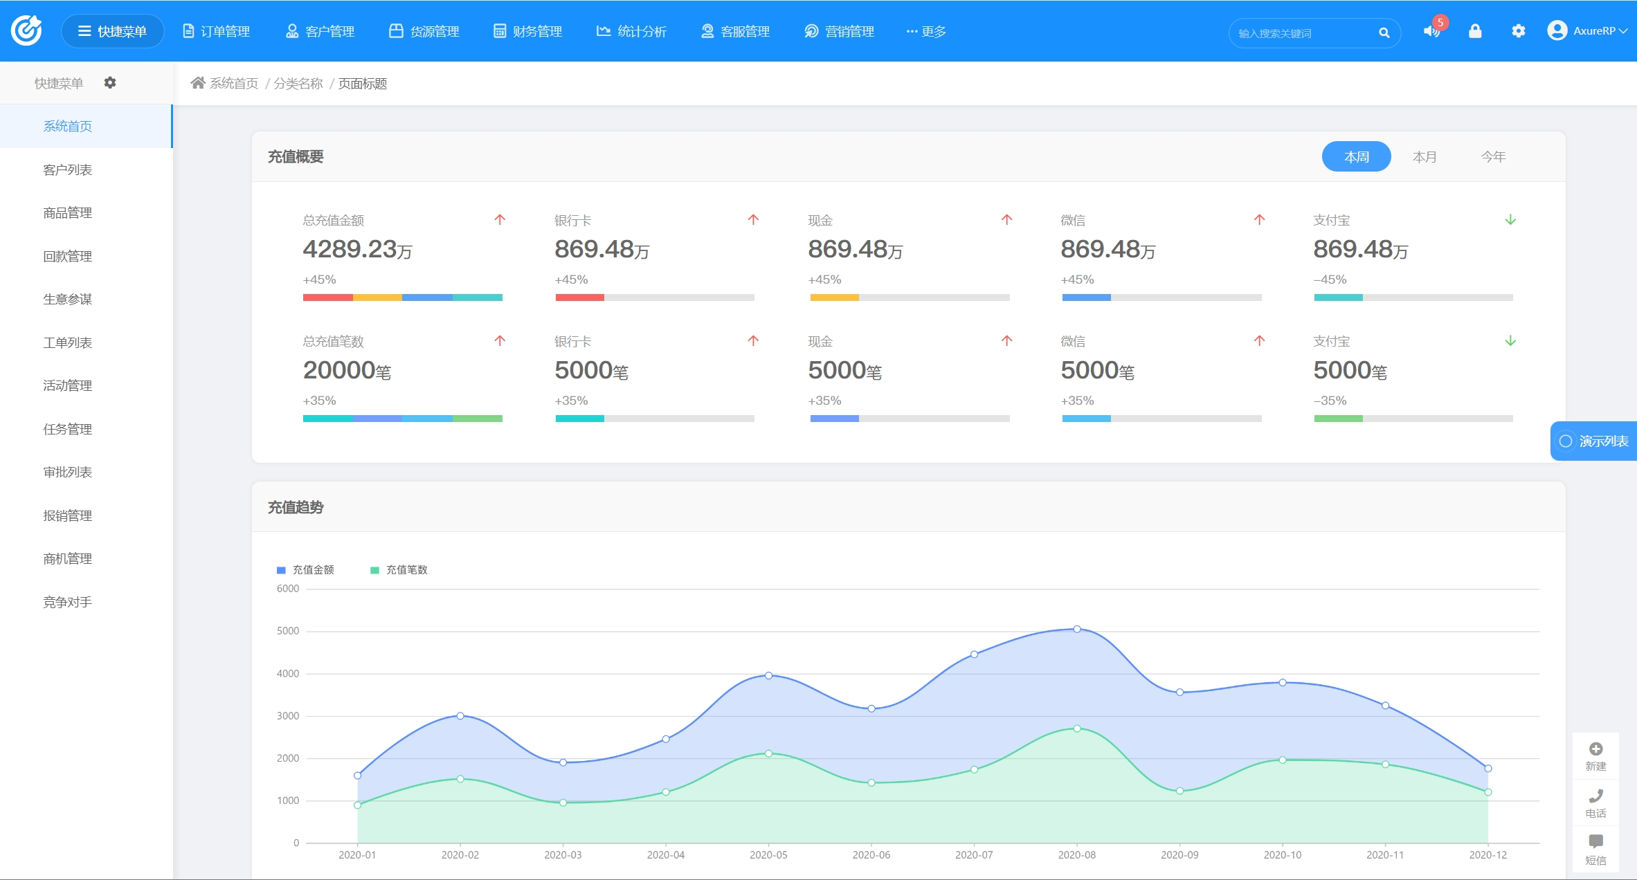
Task: Select 商机管理 in the sidebar
Action: (86, 558)
